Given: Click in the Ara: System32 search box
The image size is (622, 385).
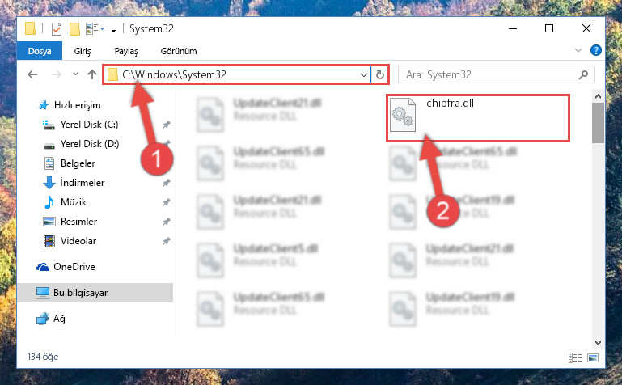Looking at the screenshot, I should (490, 74).
